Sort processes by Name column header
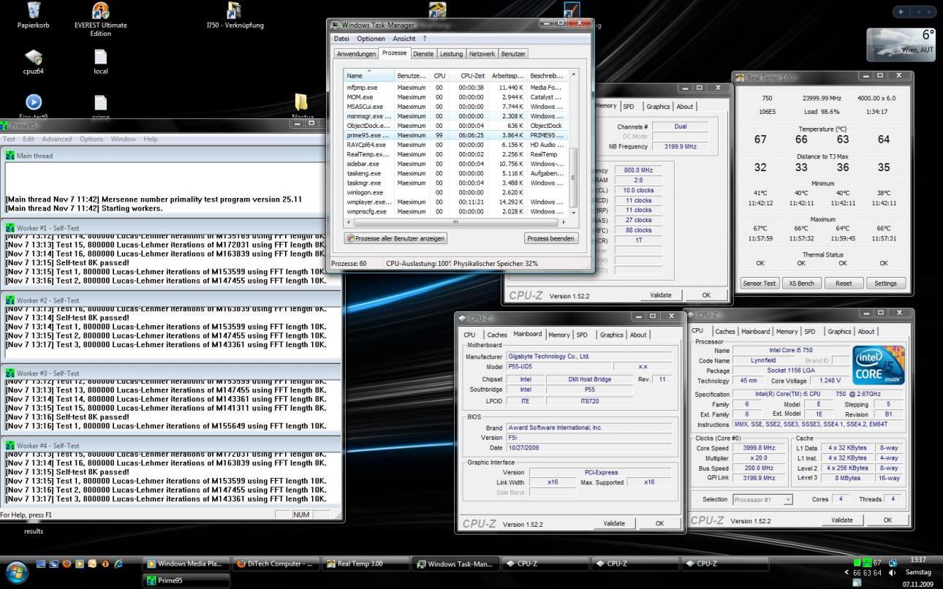This screenshot has width=943, height=589. (x=368, y=76)
